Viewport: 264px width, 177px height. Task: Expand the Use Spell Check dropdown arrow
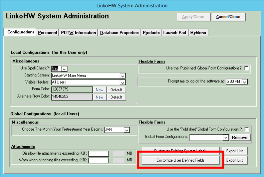coord(64,69)
